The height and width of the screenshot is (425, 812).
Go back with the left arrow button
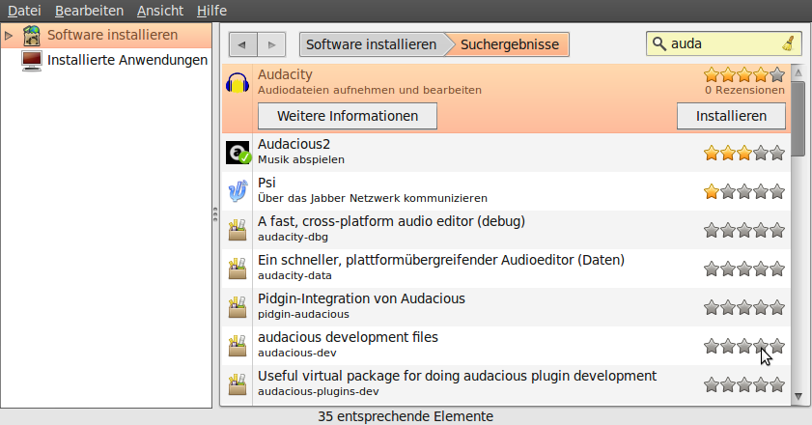(x=242, y=44)
